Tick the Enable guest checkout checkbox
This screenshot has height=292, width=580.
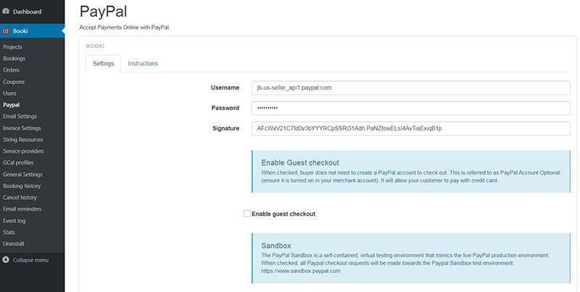coord(246,214)
